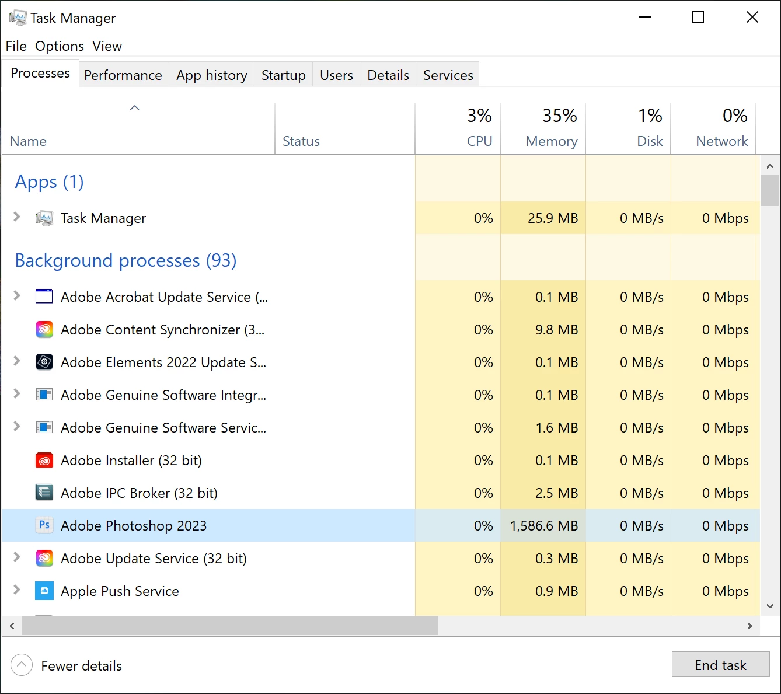
Task: Click the Background processes (93) header
Action: (125, 260)
